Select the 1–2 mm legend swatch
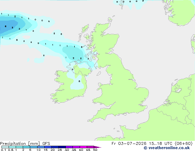Viewport: 195px width, 151px height. (x=19, y=147)
